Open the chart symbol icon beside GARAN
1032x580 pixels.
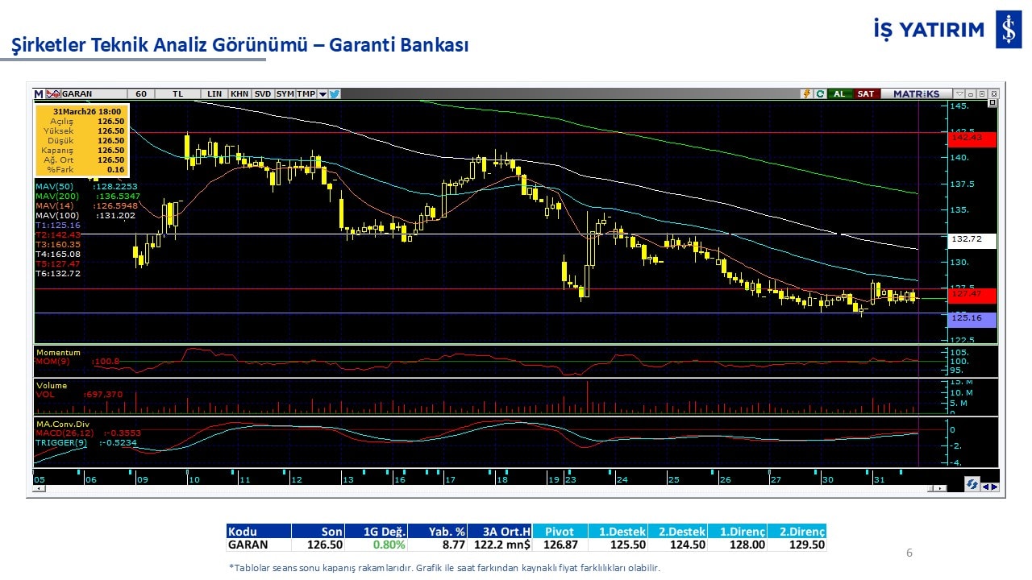[53, 94]
